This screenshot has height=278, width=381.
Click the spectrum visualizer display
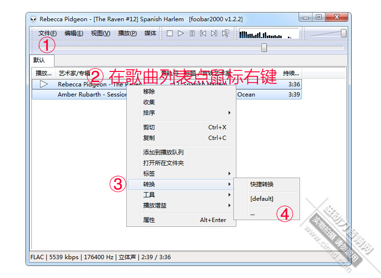(268, 34)
